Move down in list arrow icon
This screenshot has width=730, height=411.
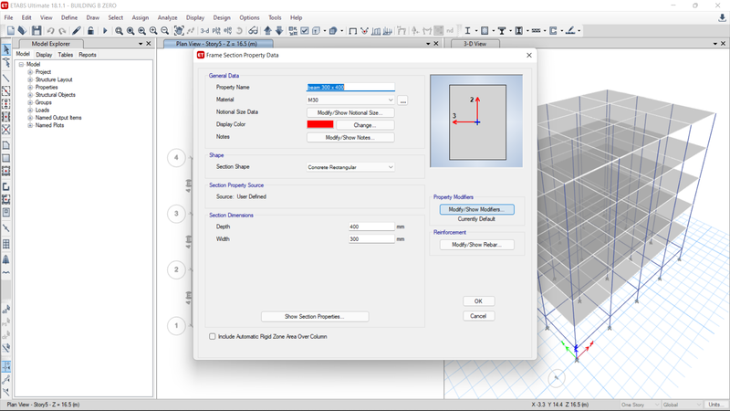279,31
